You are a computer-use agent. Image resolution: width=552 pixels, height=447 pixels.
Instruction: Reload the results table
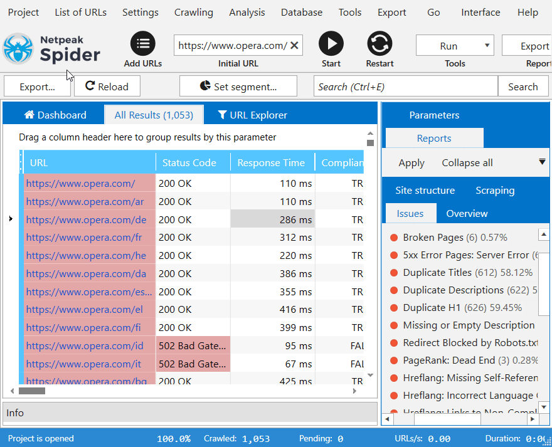(107, 87)
